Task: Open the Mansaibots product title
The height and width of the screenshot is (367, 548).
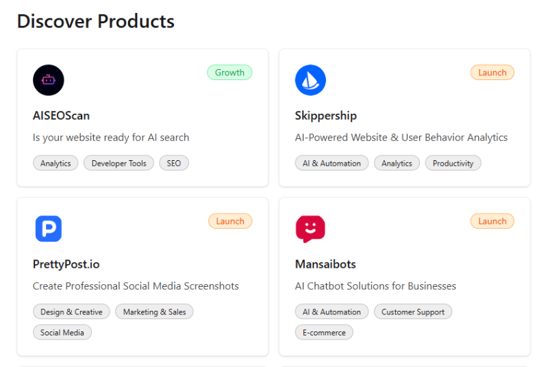Action: (325, 264)
